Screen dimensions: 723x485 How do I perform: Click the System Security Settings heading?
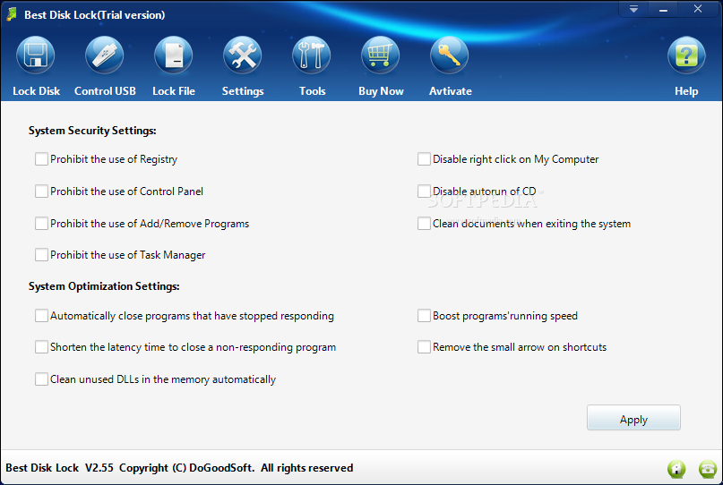point(92,131)
